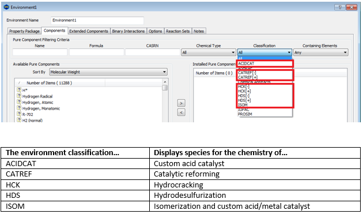Viewport: 363px width, 214px height.
Task: Click the available components list scrollbar thumb
Action: coord(165,88)
